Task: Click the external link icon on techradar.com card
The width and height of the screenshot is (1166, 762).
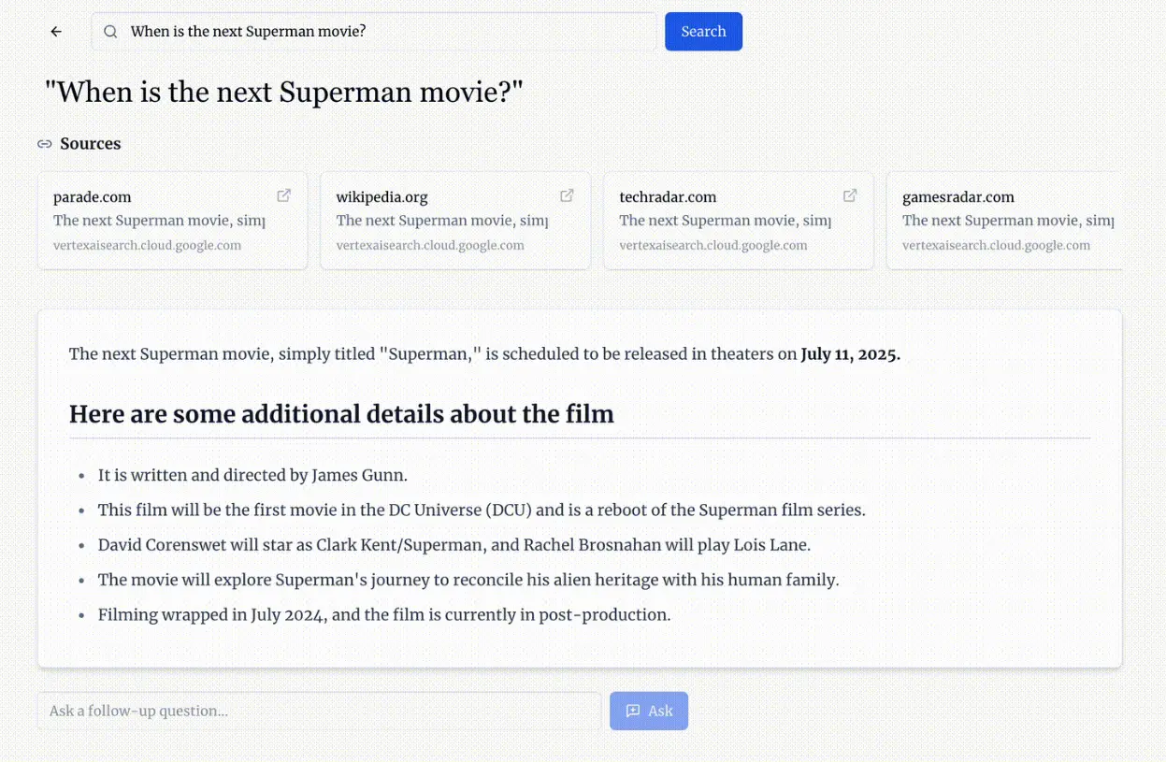Action: pyautogui.click(x=850, y=194)
